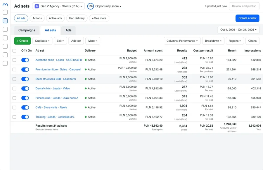The width and height of the screenshot is (263, 170).
Task: Click the Results column header
Action: click(x=182, y=51)
